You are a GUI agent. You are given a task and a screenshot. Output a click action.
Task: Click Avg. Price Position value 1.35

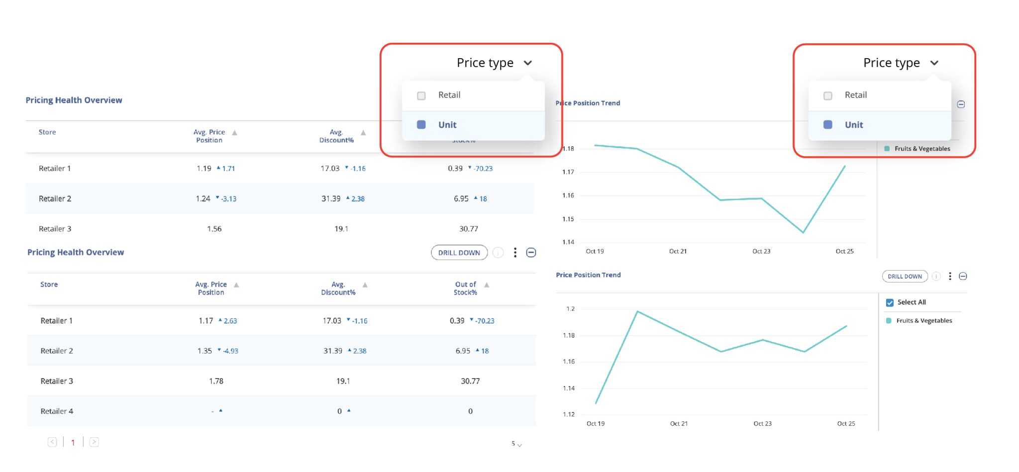(205, 351)
